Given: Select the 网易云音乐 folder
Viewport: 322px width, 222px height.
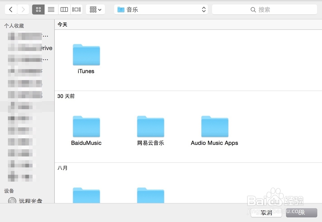Looking at the screenshot, I should pos(150,127).
